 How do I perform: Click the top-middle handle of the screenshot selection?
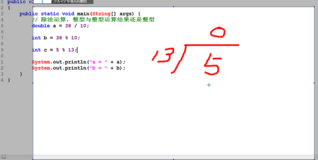coord(174,6)
